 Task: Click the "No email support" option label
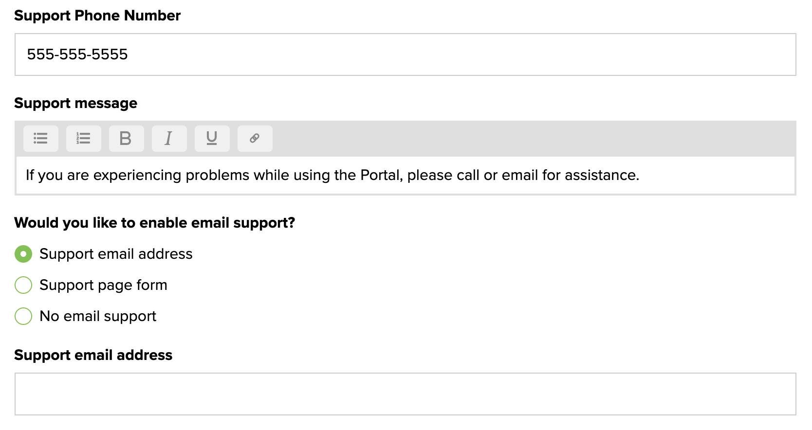click(98, 316)
